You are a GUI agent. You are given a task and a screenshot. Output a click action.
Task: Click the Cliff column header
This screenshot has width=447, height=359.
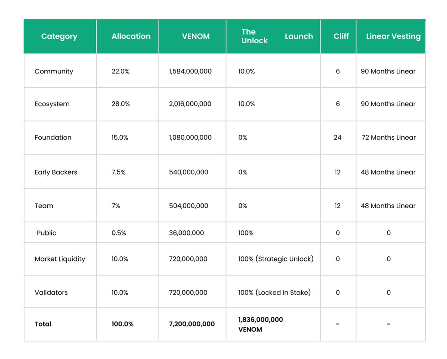coord(341,36)
